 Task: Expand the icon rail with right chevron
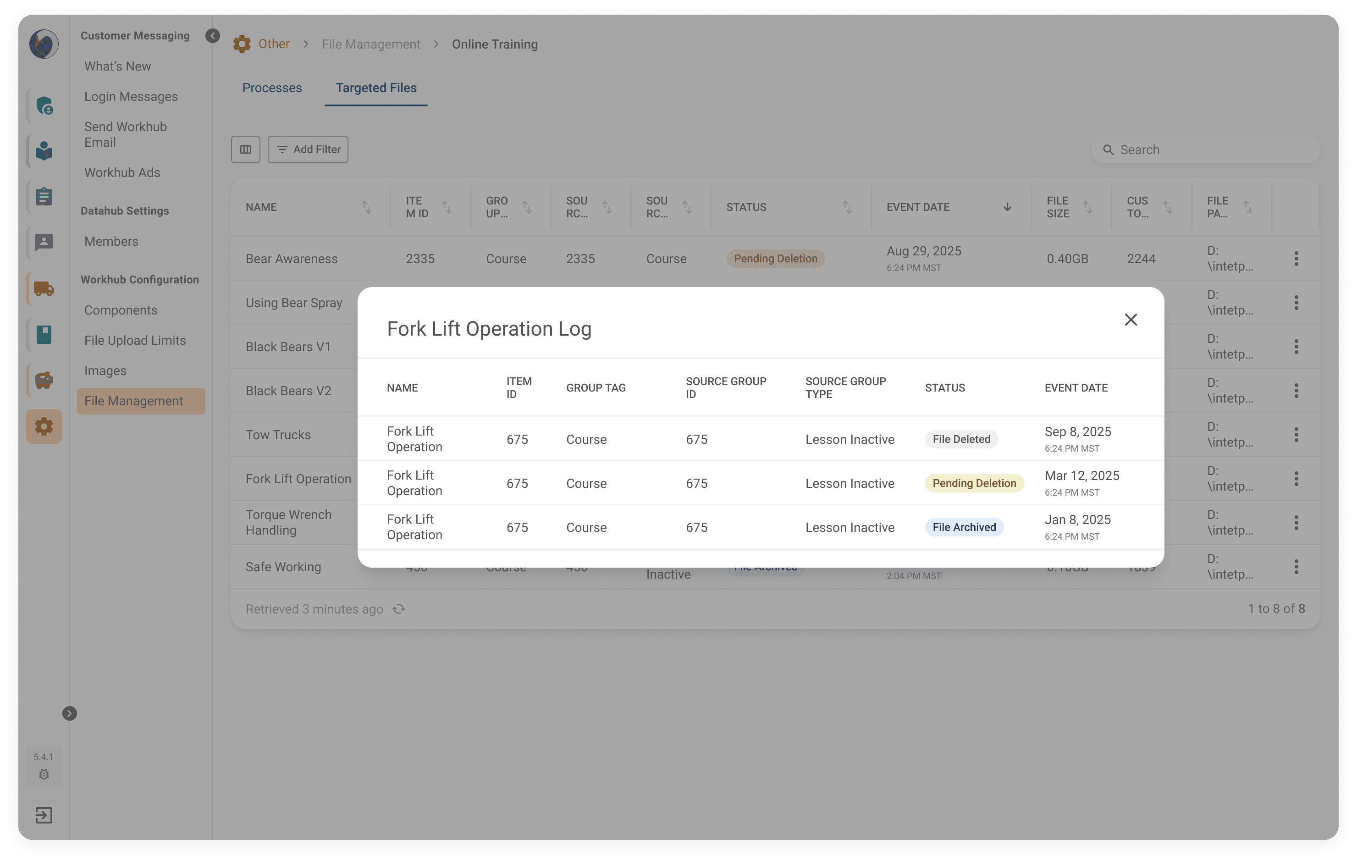69,713
